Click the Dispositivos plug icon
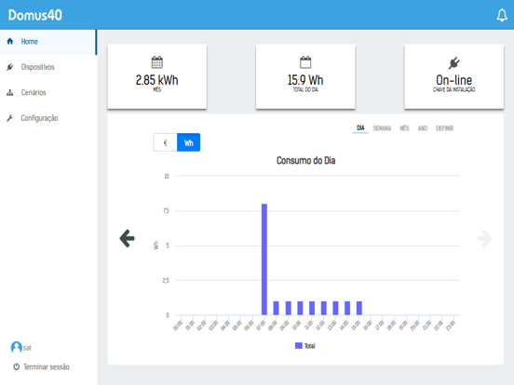Image resolution: width=514 pixels, height=385 pixels. (10, 67)
